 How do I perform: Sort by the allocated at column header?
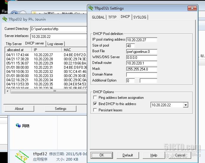(18, 50)
